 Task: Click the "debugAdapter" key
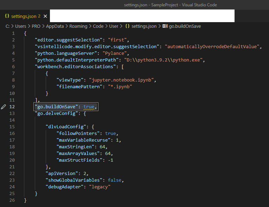(x=64, y=187)
